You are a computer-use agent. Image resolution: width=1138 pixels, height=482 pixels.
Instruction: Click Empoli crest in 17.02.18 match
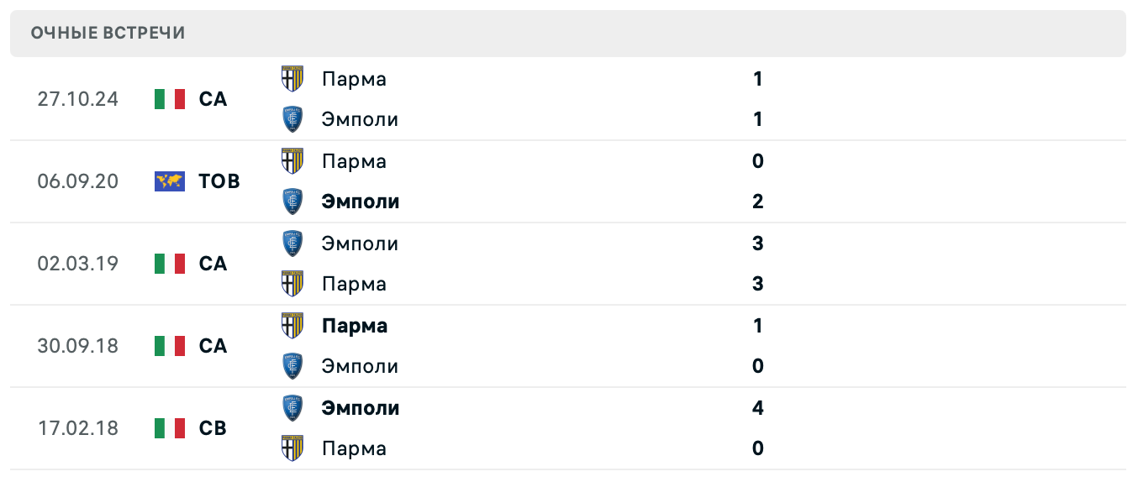292,408
